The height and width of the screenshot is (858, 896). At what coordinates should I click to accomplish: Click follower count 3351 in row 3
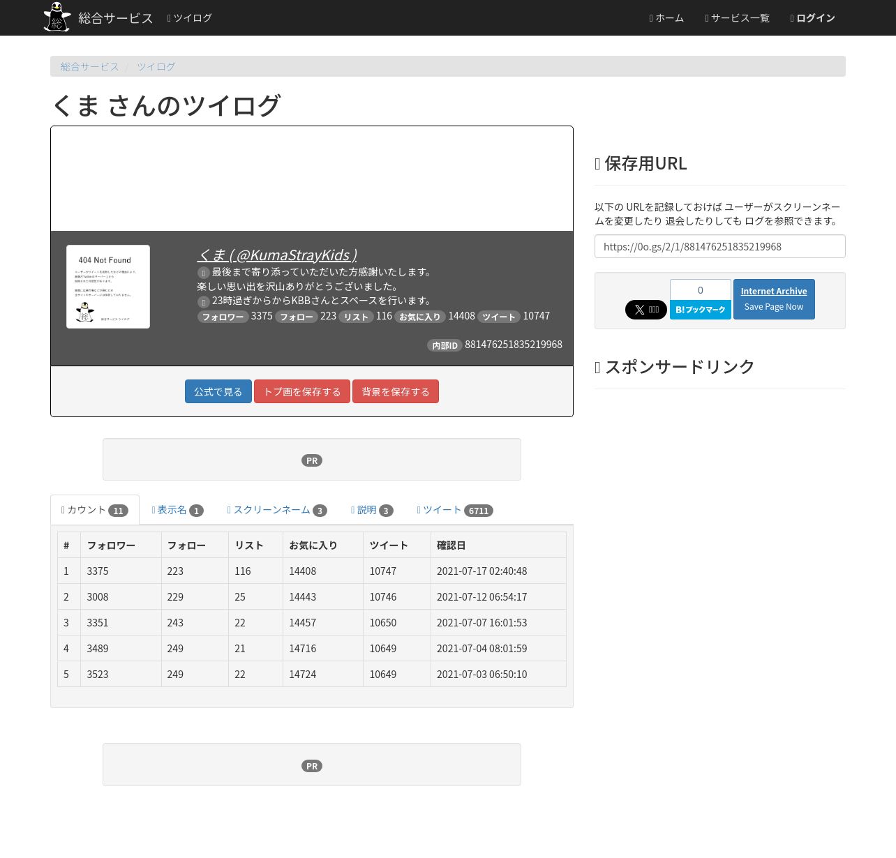click(121, 623)
